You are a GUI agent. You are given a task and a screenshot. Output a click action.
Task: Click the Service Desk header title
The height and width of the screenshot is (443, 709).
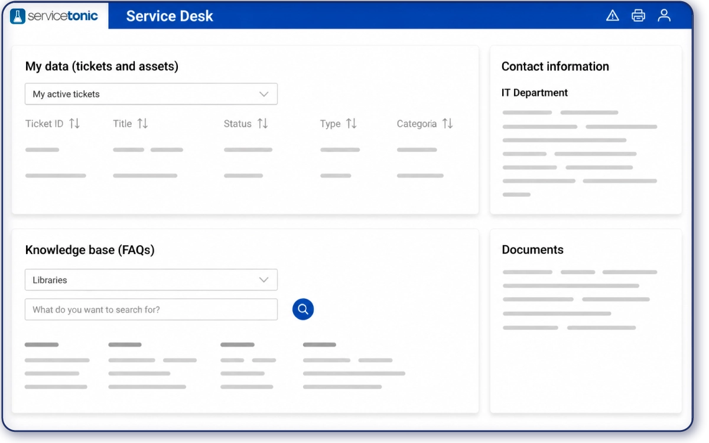pyautogui.click(x=170, y=16)
